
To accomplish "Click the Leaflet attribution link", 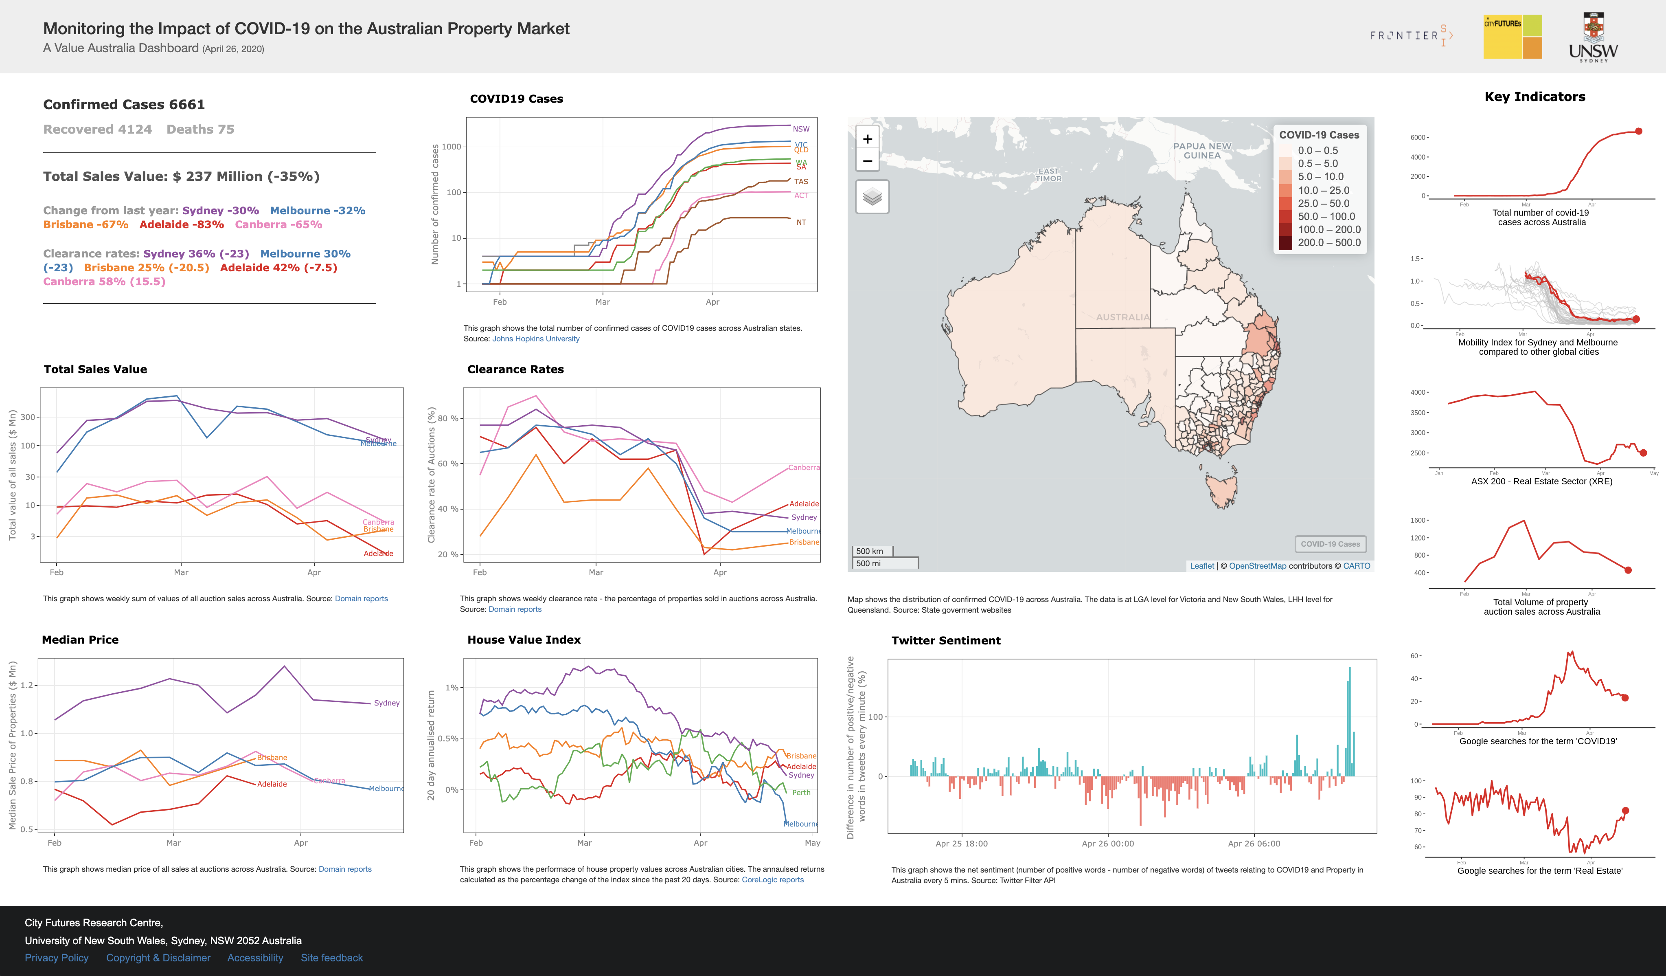I will point(1202,566).
